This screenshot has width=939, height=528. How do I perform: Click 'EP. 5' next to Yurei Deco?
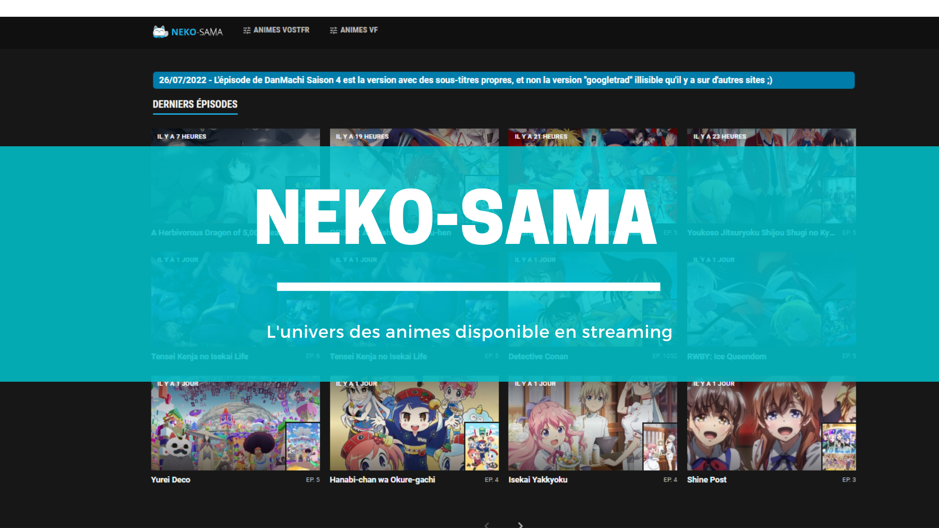(x=313, y=480)
